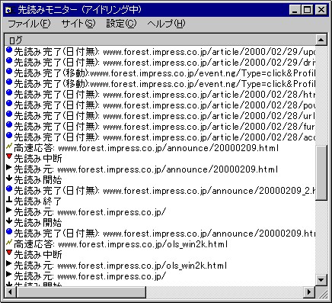332x303 pixels.
Task: Click red triangle icon of 先読み中断 above announce 先読み元
Action: [x=9, y=156]
